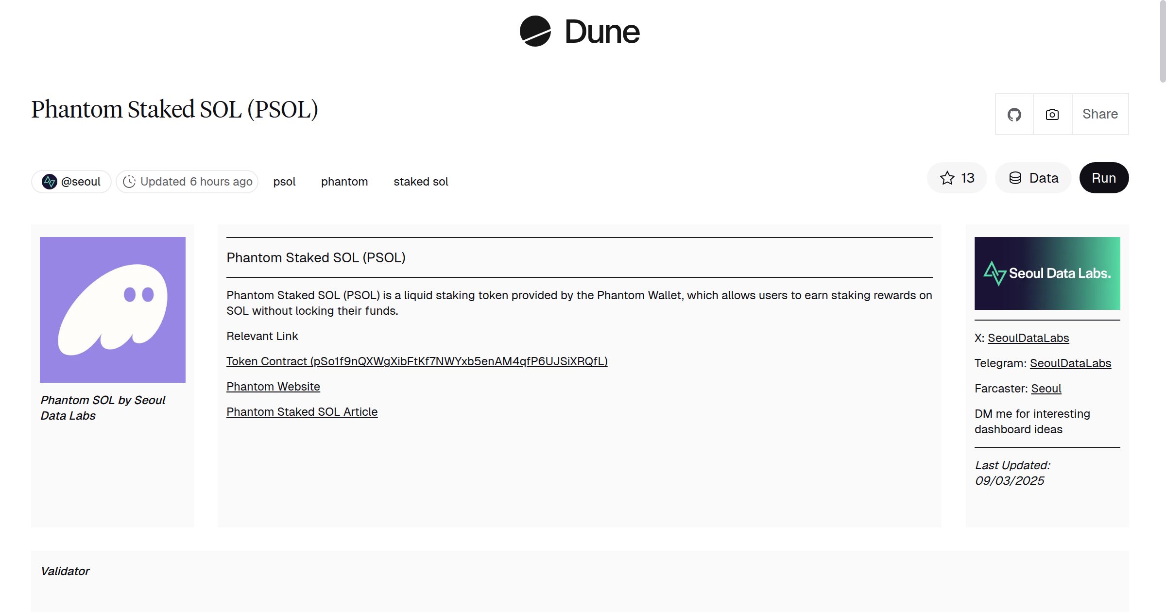The image size is (1166, 612).
Task: Open SeoulDataLabs on Telegram
Action: pyautogui.click(x=1070, y=363)
